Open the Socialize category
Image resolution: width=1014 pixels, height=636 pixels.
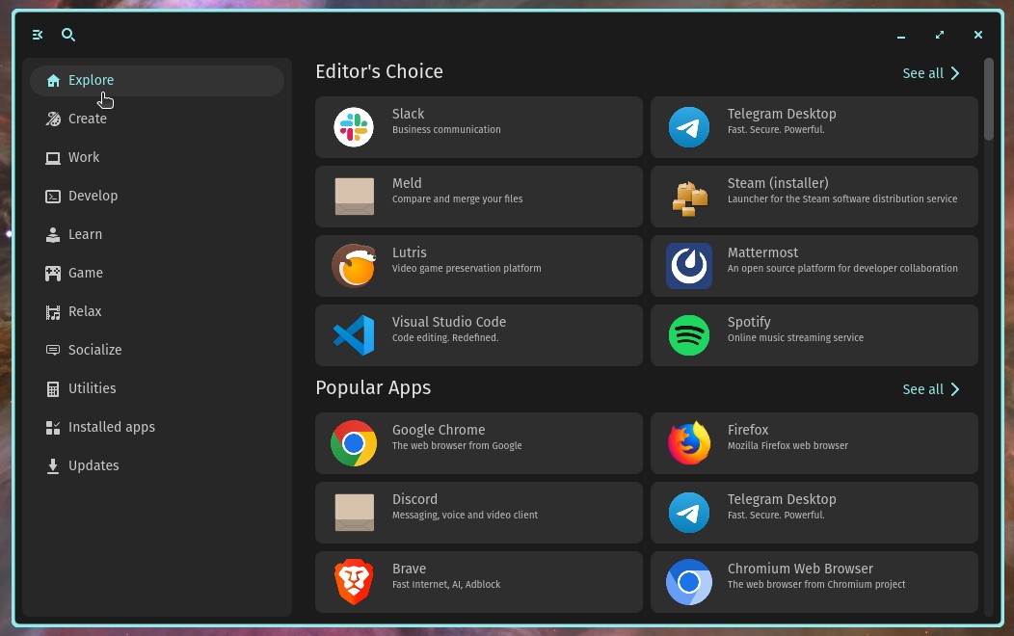157,351
